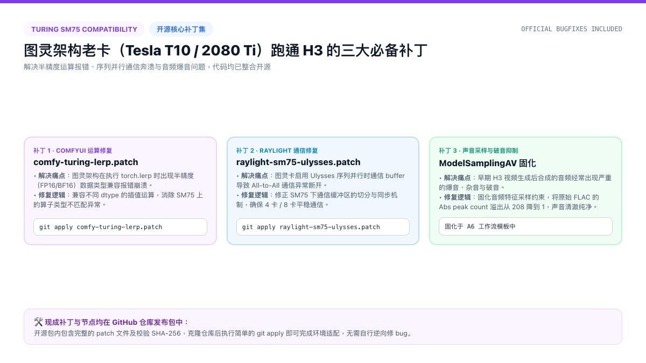Select the ModelSamplingAV 固化 card heading
Image resolution: width=646 pixels, height=363 pixels.
(x=487, y=163)
